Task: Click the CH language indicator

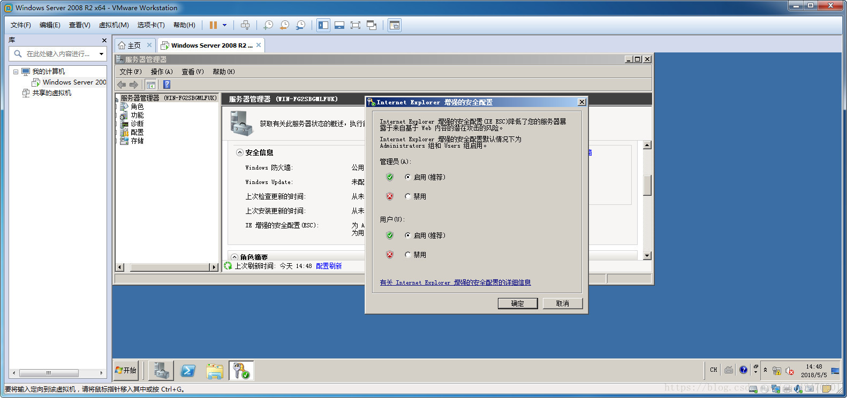Action: point(713,370)
